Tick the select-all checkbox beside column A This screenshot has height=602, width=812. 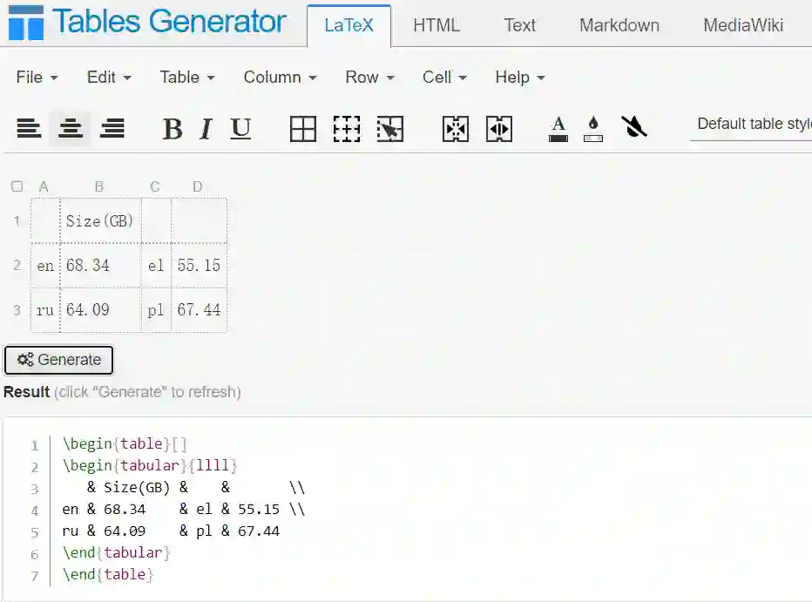coord(17,186)
